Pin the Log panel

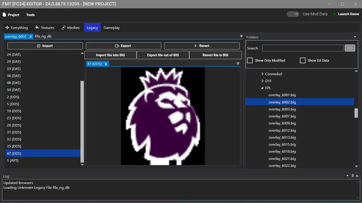[x=352, y=176]
